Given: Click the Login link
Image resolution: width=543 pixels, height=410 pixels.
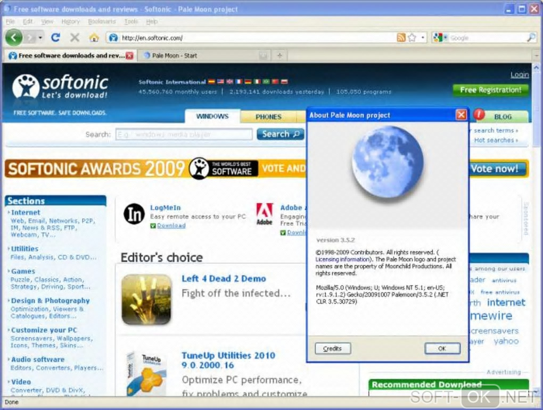Looking at the screenshot, I should 520,74.
